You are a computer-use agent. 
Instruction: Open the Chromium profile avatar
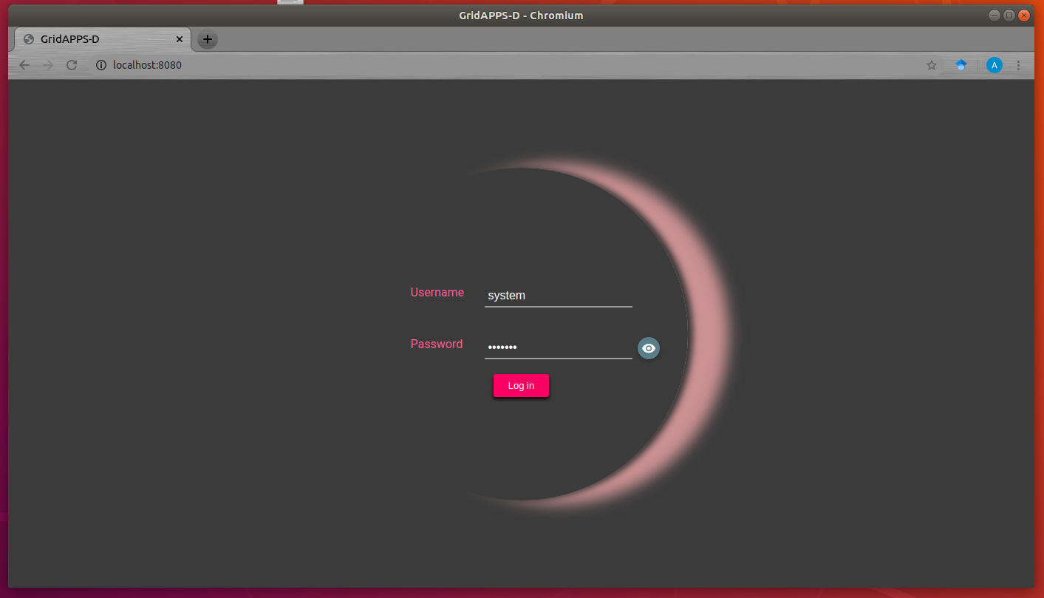[x=994, y=65]
